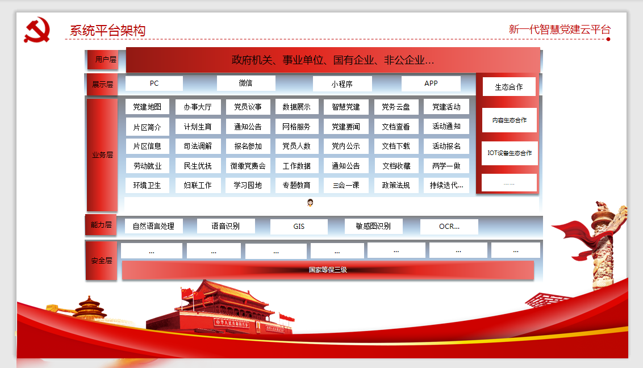Click the 国家等保三级 red bar
Screen dimensions: 643x368
point(328,270)
